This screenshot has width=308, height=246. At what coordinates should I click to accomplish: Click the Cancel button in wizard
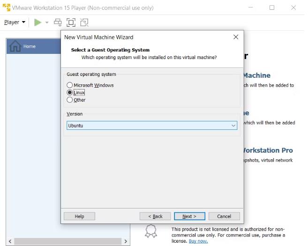(x=224, y=216)
